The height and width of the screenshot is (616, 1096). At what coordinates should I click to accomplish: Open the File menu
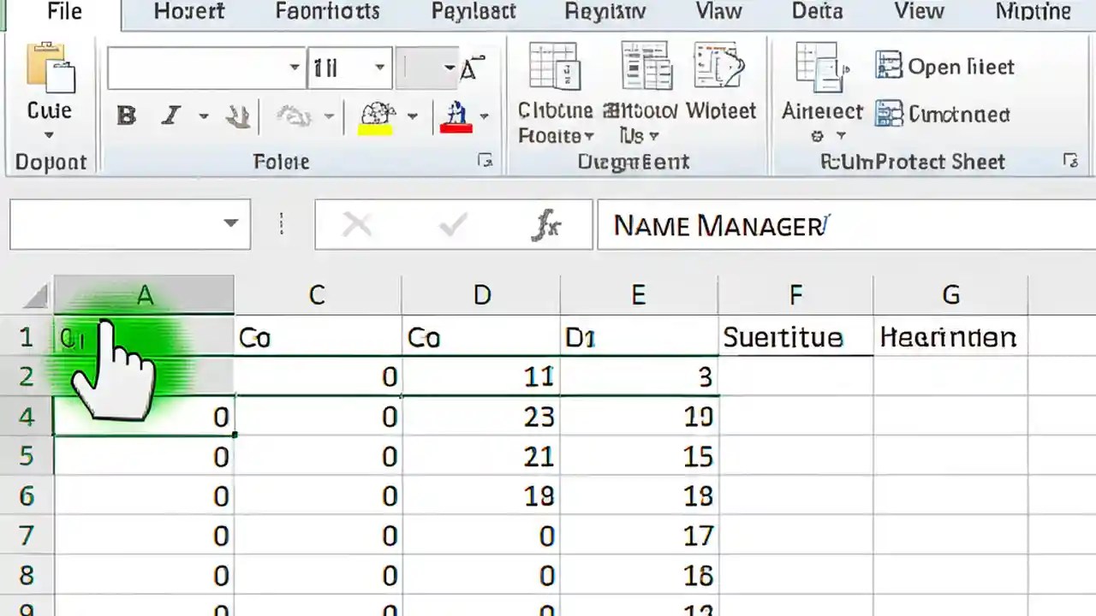64,11
